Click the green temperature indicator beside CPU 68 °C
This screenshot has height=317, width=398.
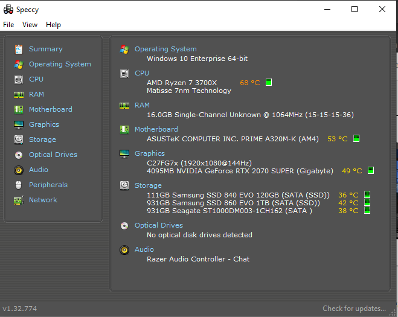(x=269, y=82)
